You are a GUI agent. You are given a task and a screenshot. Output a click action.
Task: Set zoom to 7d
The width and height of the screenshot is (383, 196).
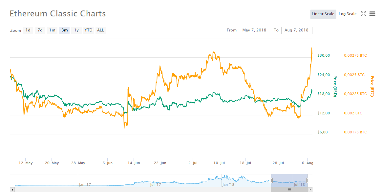pos(40,30)
